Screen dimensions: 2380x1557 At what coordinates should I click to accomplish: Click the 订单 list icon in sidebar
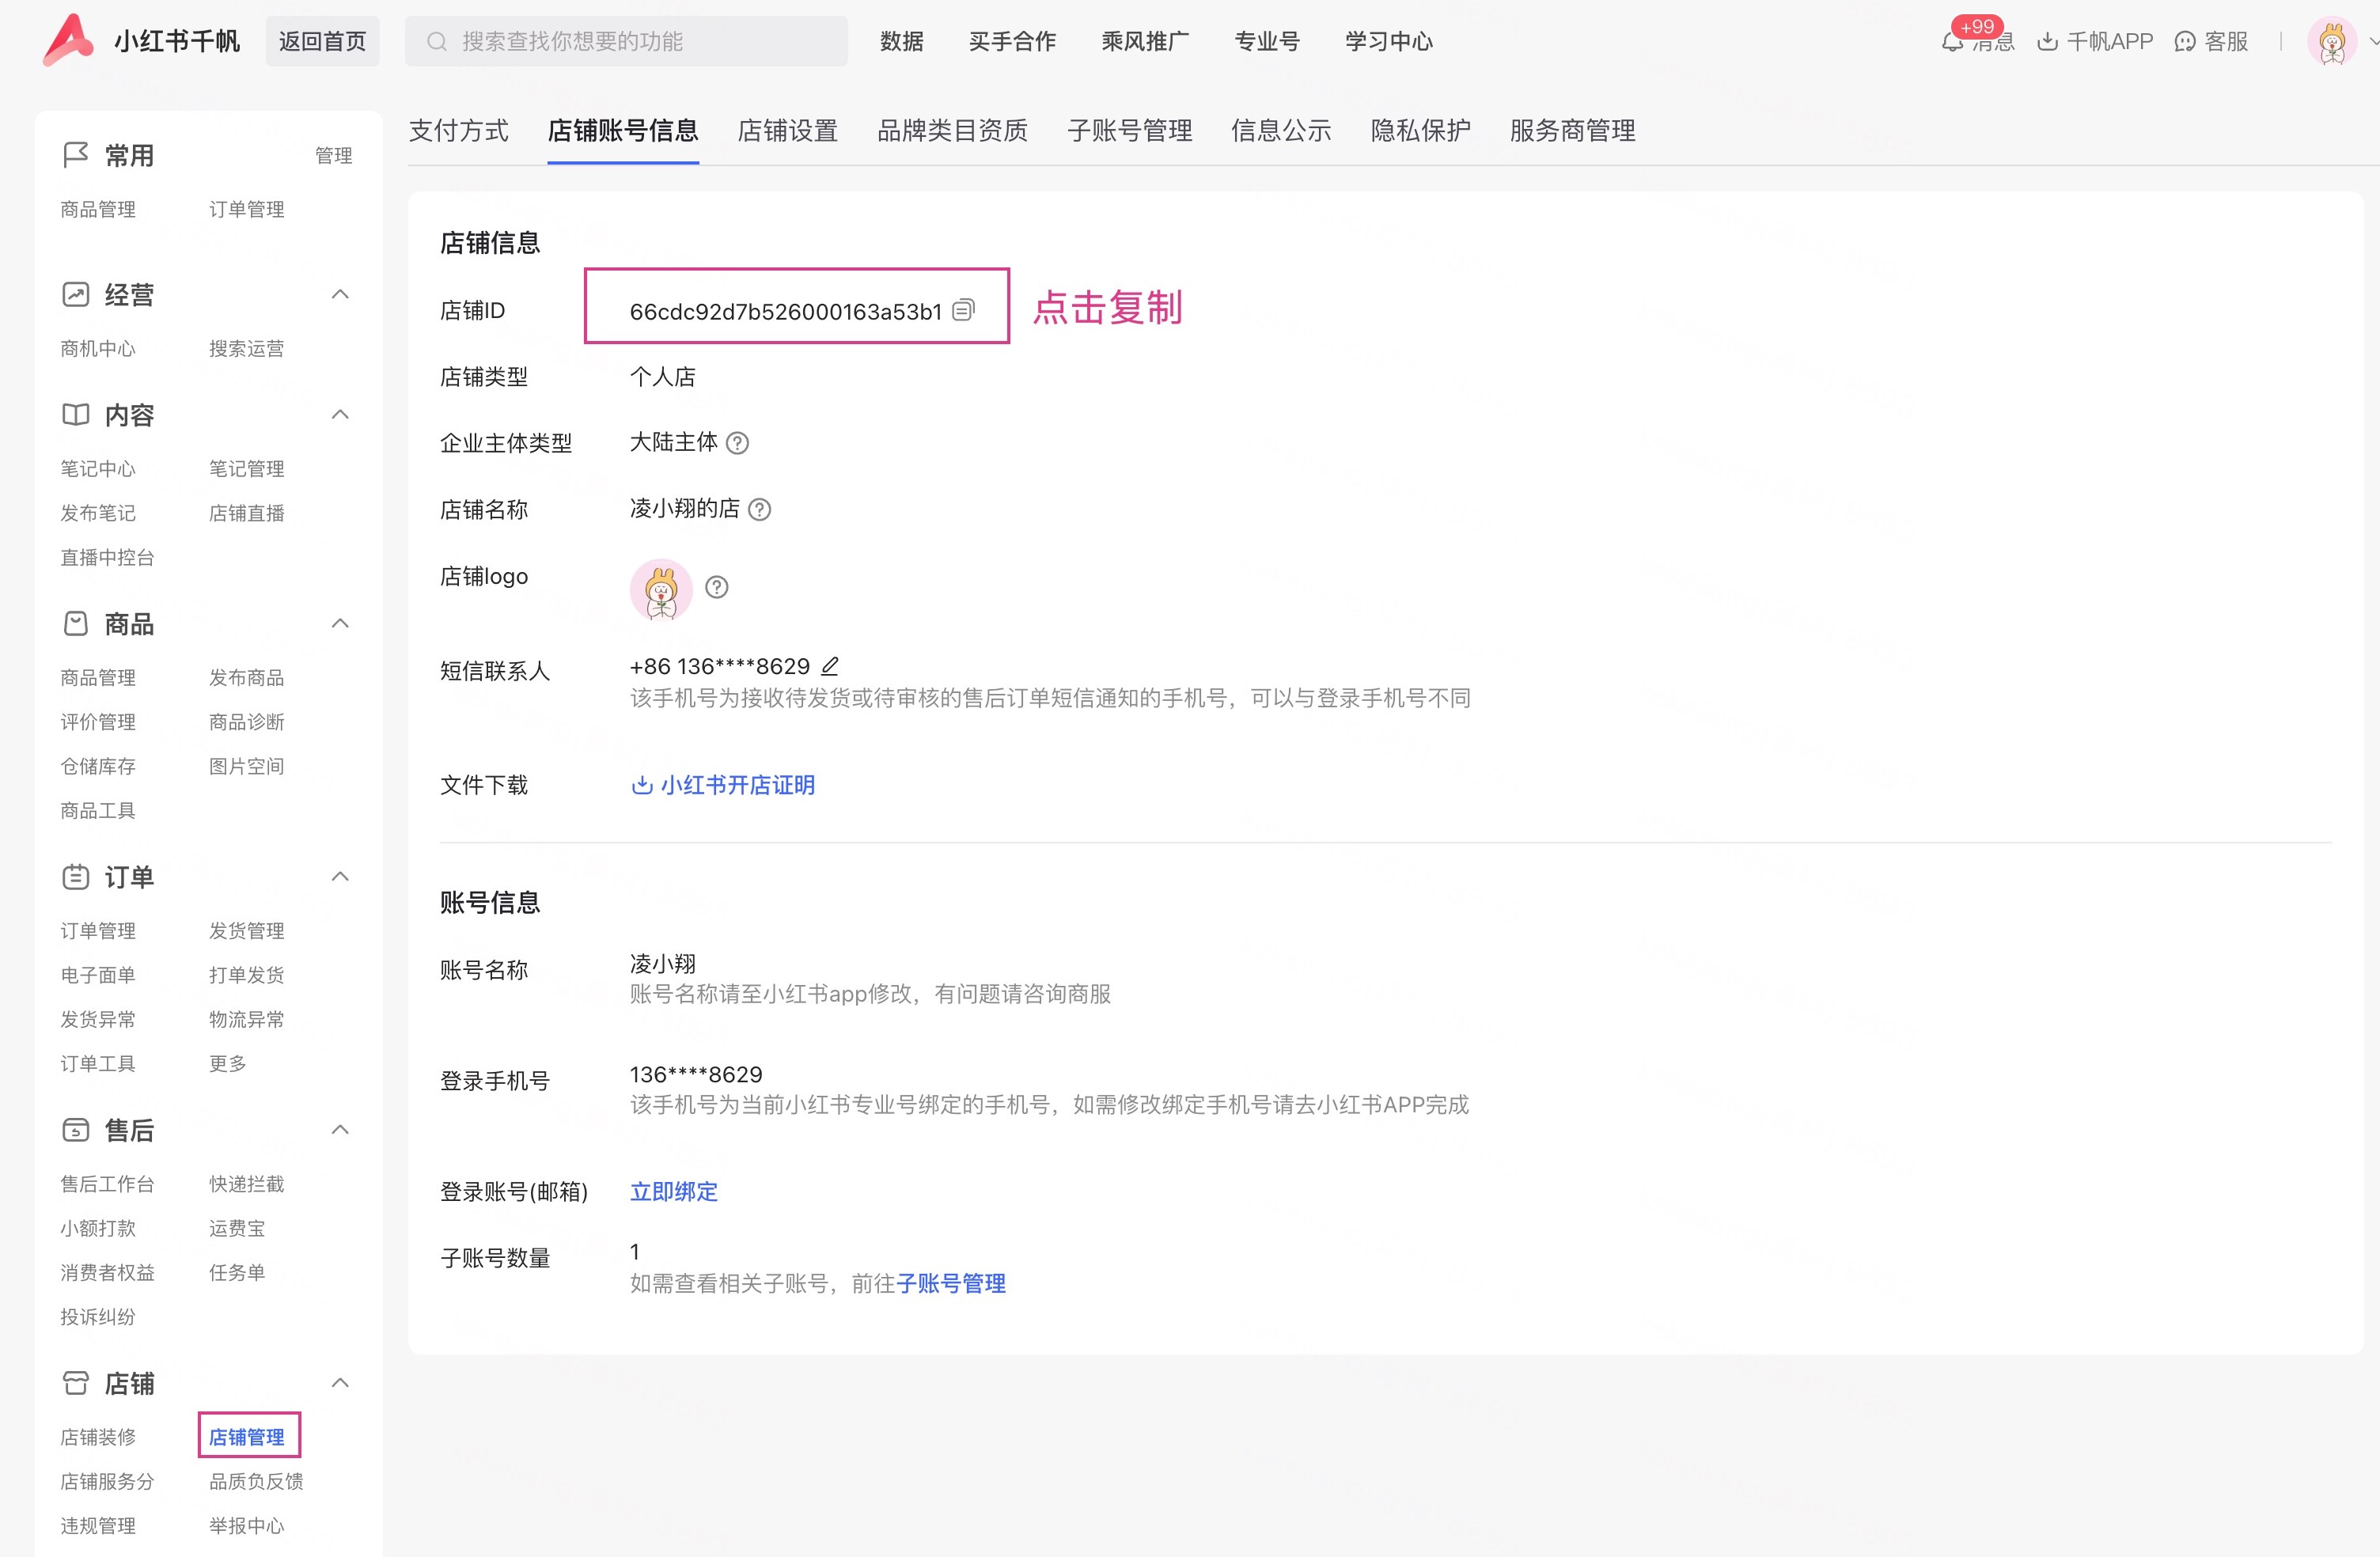(76, 877)
